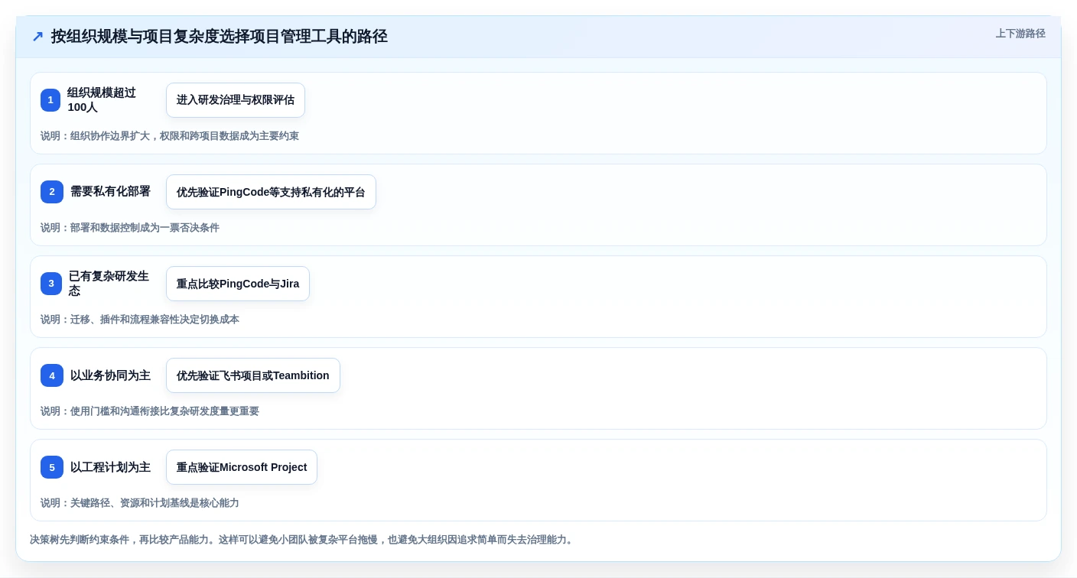This screenshot has width=1077, height=578.
Task: Select 优先验证PingCode等支持私有化的平台 button
Action: 271,192
